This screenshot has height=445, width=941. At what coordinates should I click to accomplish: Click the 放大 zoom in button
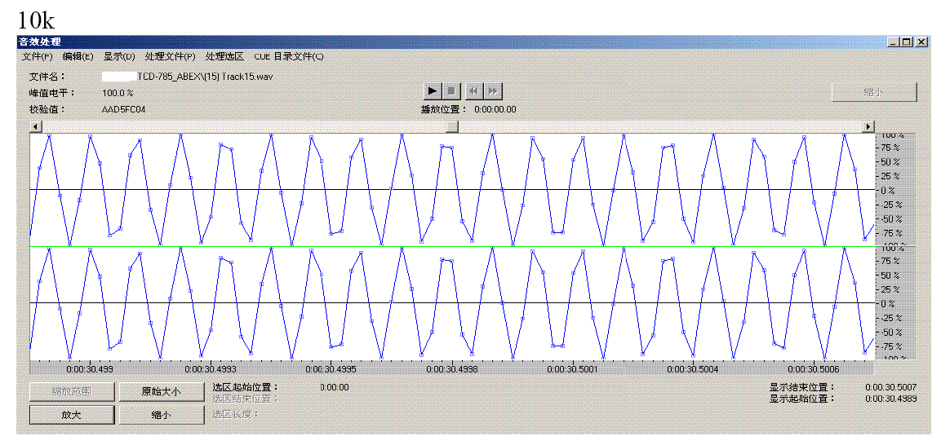[71, 415]
